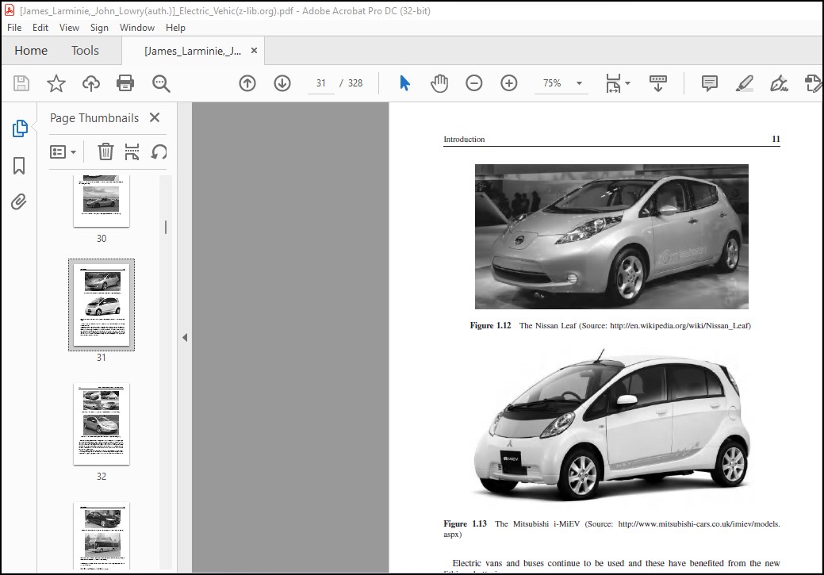This screenshot has width=824, height=575.
Task: Select page 30 thumbnail
Action: point(102,201)
